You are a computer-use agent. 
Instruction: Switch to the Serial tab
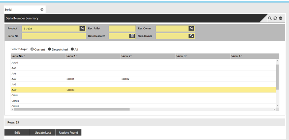pyautogui.click(x=9, y=10)
